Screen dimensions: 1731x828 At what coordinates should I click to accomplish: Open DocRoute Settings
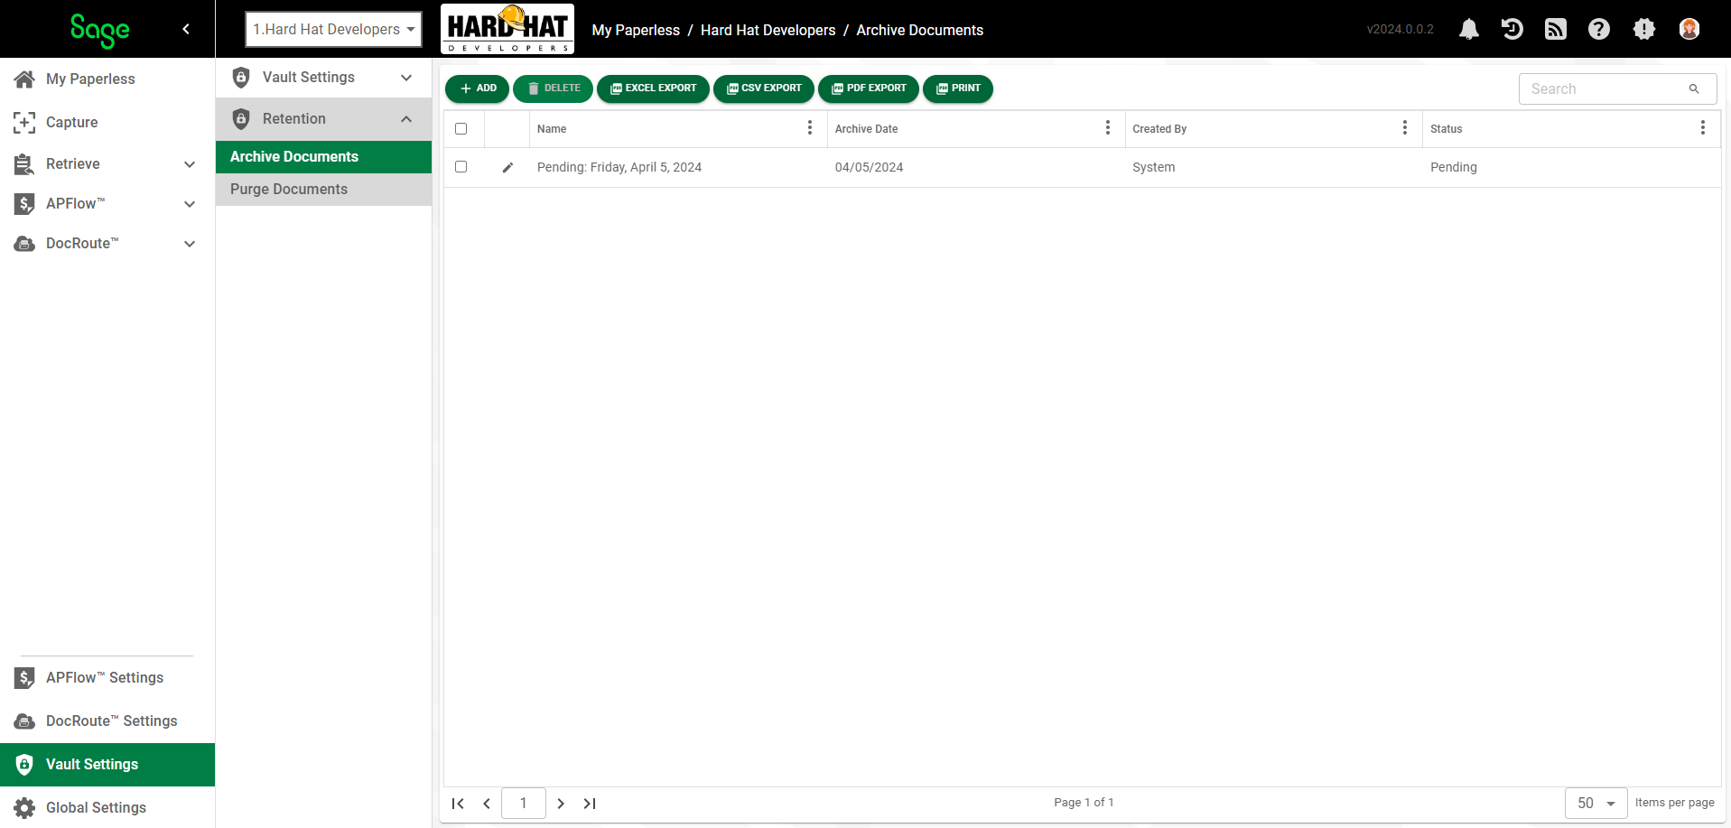point(107,721)
